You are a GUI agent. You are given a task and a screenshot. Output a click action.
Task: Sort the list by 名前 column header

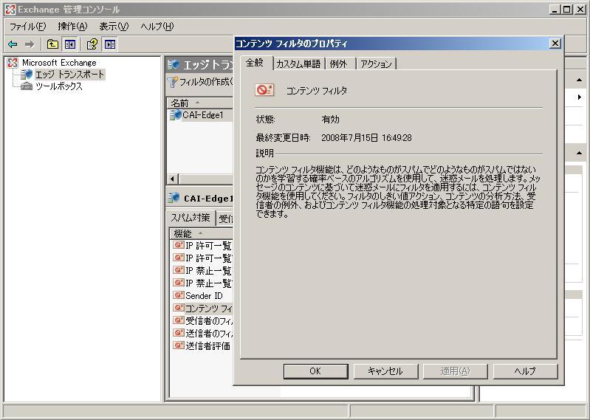[200, 103]
